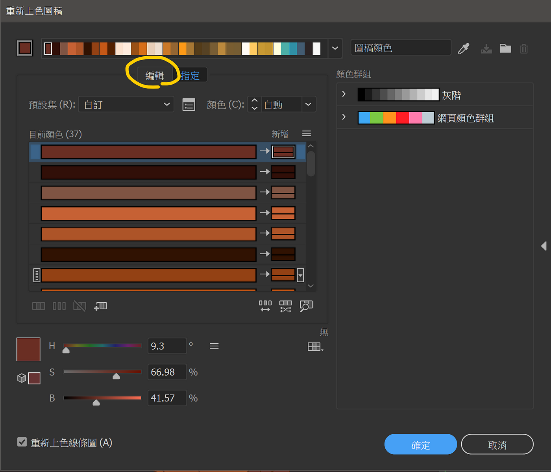Switch to the 指定 tab
The width and height of the screenshot is (551, 472).
tap(190, 75)
